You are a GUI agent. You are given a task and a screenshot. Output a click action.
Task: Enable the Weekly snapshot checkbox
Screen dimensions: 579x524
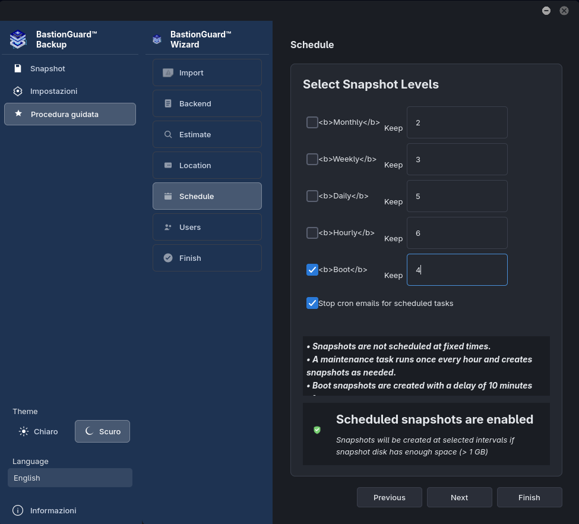point(312,159)
